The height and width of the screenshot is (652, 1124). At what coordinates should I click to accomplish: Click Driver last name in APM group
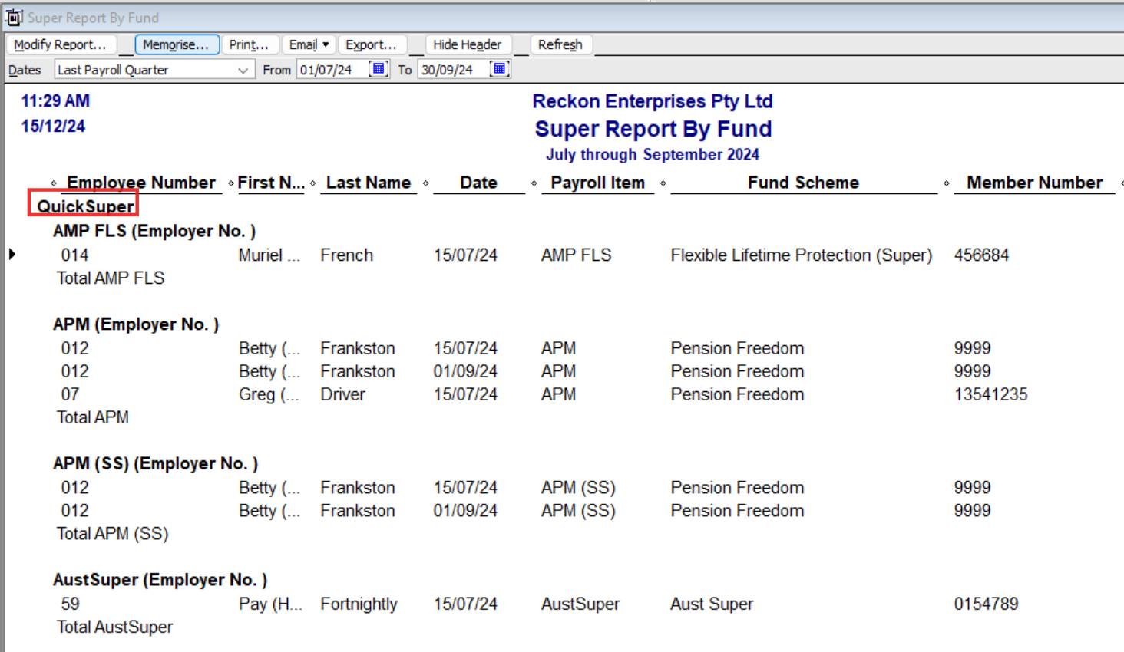pos(343,394)
